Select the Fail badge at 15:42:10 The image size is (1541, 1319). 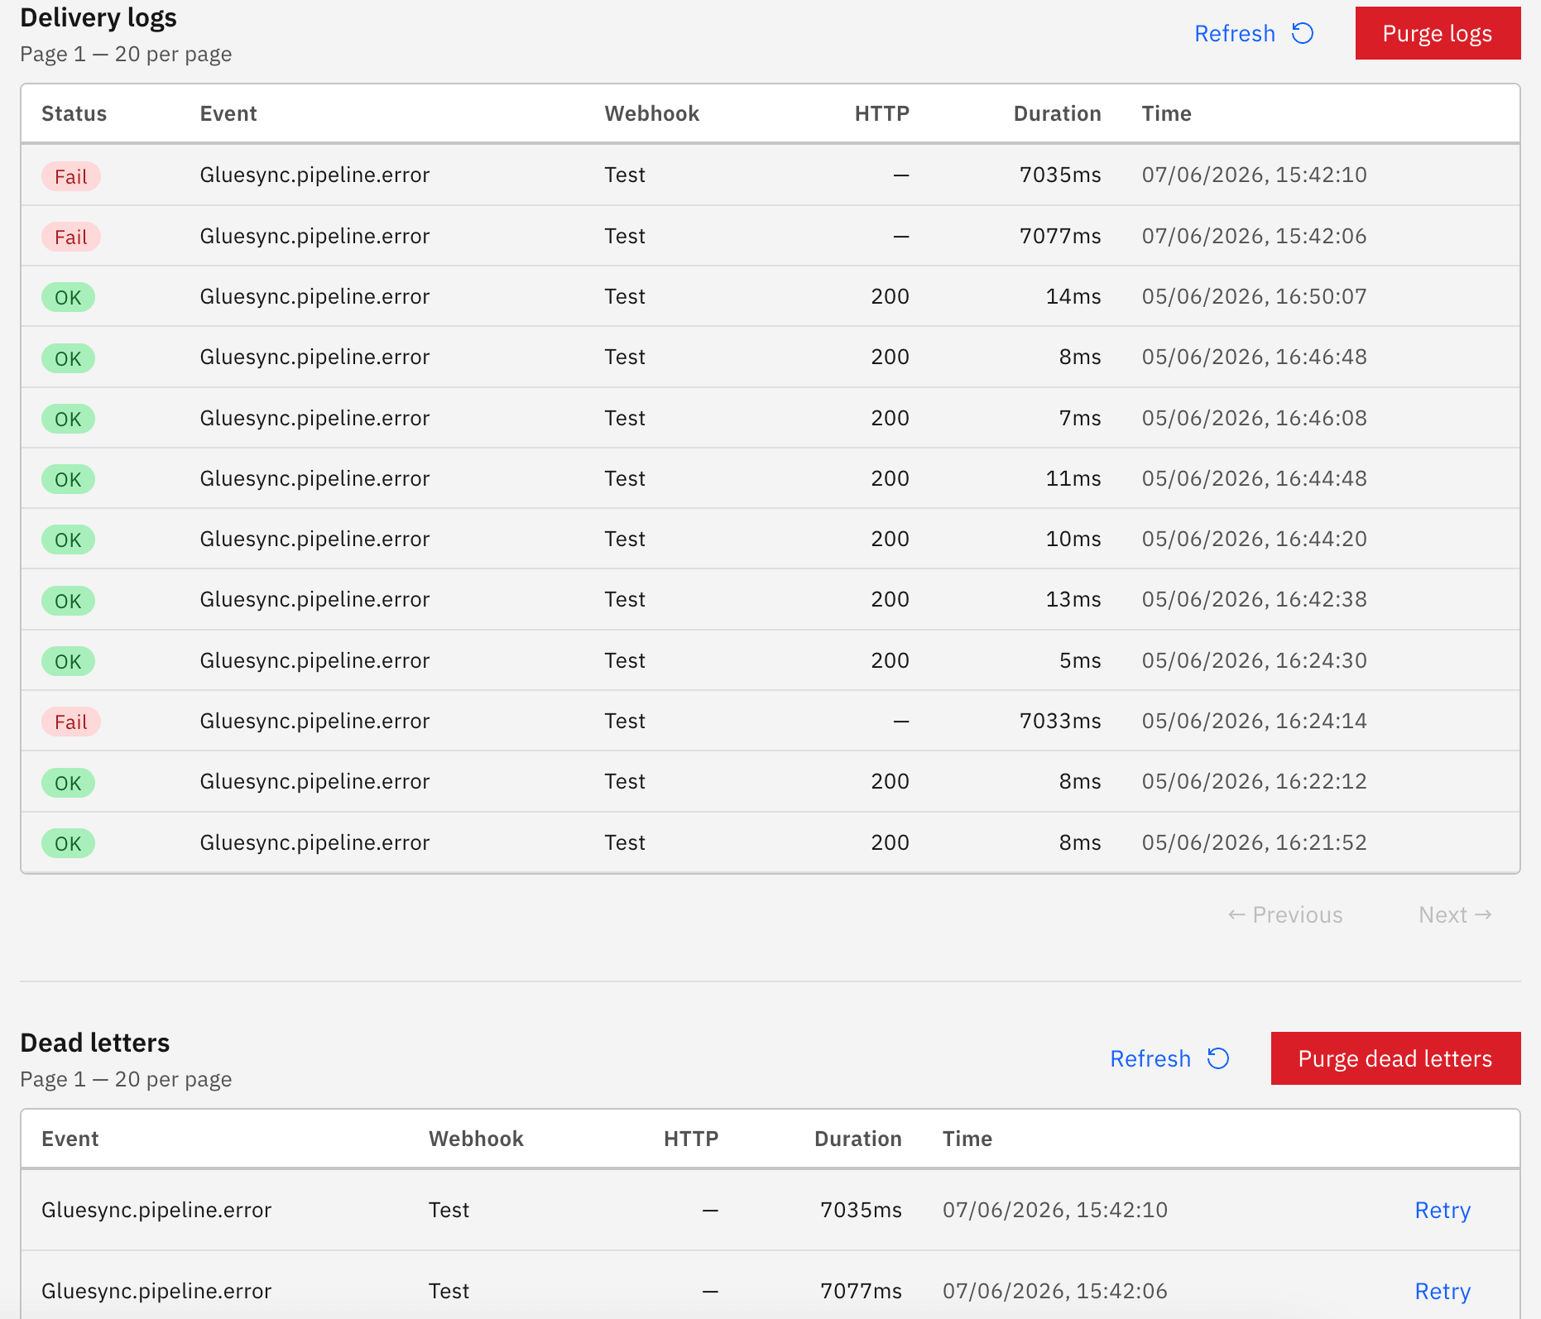pyautogui.click(x=71, y=176)
